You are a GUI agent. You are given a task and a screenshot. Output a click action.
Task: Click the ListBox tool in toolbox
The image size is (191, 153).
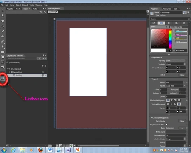(3, 78)
